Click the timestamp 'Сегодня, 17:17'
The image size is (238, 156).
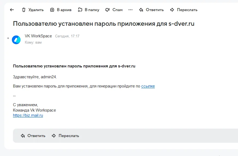tap(67, 36)
